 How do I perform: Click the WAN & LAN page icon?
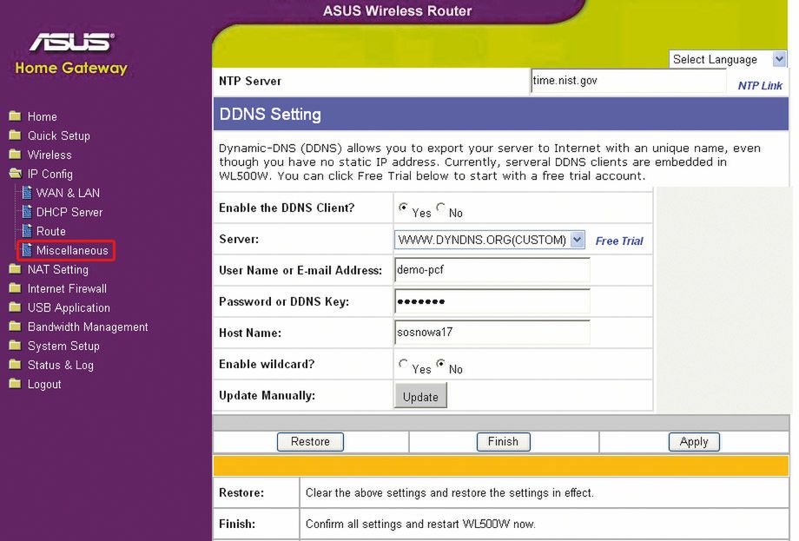coord(27,193)
